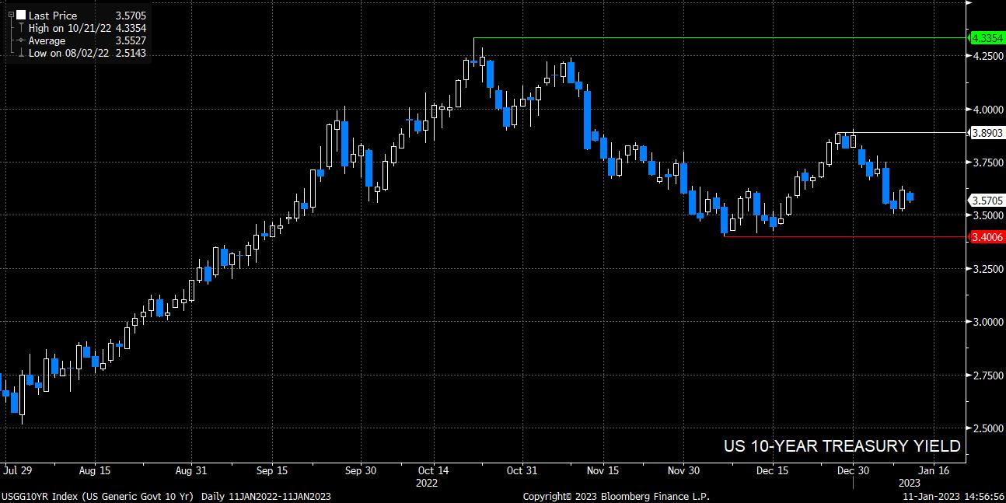Click the 4.0000 y-axis label
1006x503 pixels.
(988, 109)
